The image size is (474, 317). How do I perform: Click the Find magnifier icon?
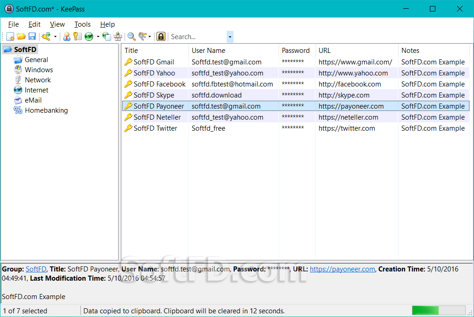131,37
